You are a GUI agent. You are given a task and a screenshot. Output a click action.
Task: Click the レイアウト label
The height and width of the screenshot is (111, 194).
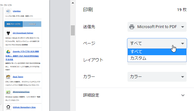(x=93, y=60)
